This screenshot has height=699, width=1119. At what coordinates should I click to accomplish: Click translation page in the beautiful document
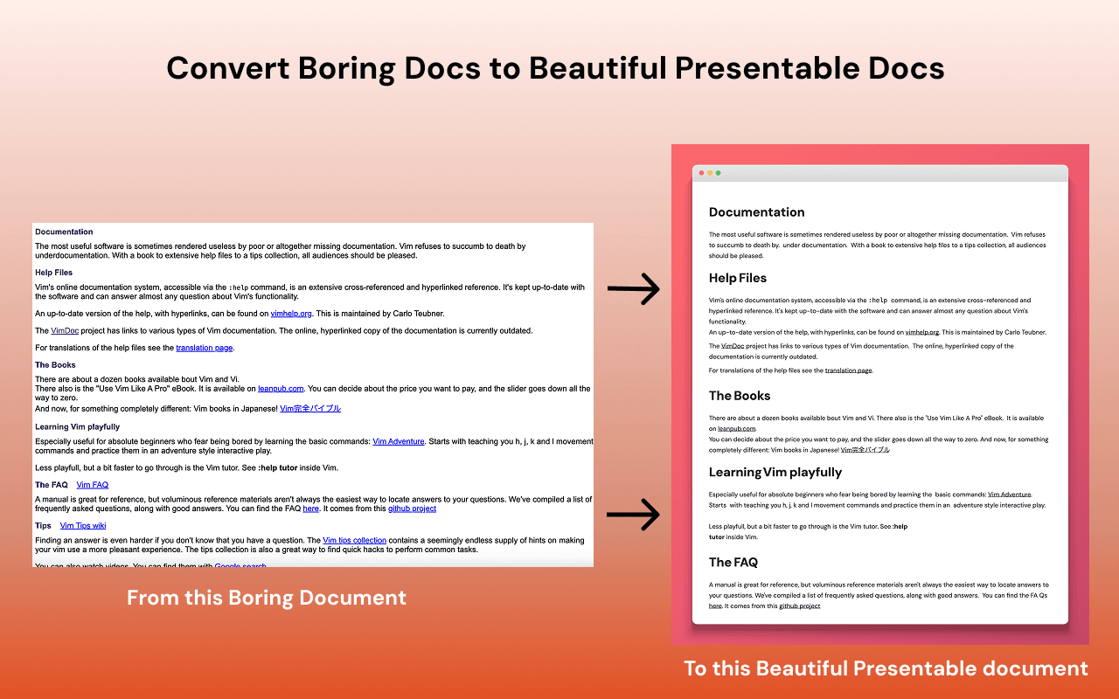point(848,370)
